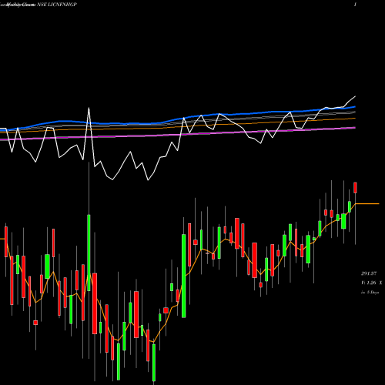385x385 pixels.
Task: Click the flat orange average line extension at right
Action: pos(367,204)
